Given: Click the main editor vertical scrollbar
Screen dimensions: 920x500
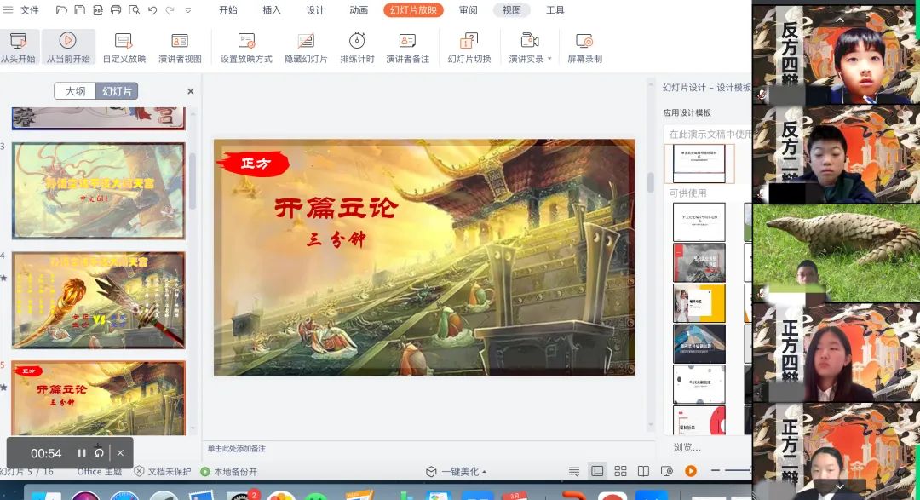Looking at the screenshot, I should pyautogui.click(x=650, y=182).
